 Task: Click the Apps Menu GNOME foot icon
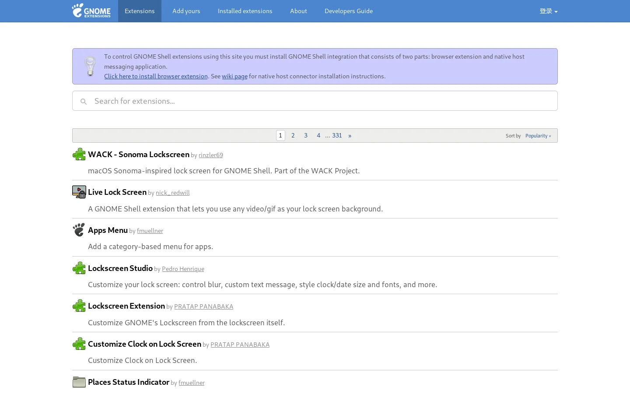click(x=79, y=230)
